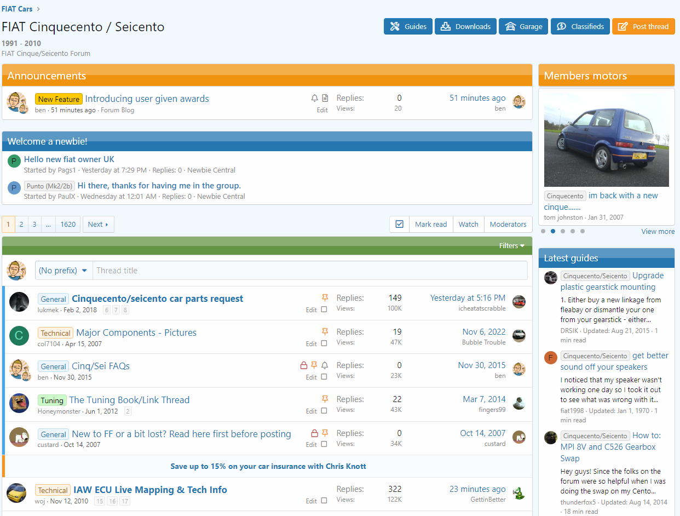
Task: Select the fifth carousel dot in Members motors
Action: [583, 231]
